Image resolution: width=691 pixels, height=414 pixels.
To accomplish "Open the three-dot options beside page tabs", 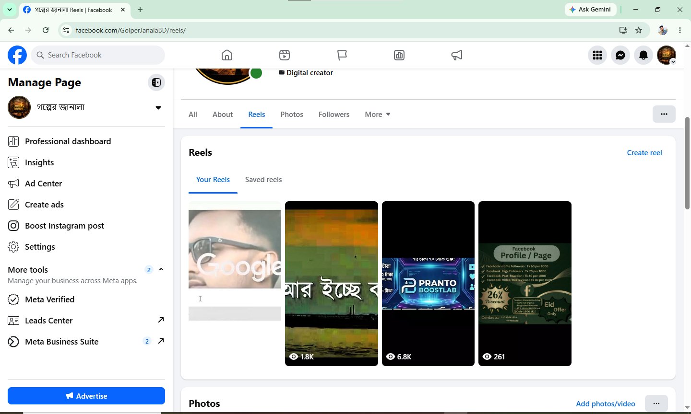I will pyautogui.click(x=664, y=114).
